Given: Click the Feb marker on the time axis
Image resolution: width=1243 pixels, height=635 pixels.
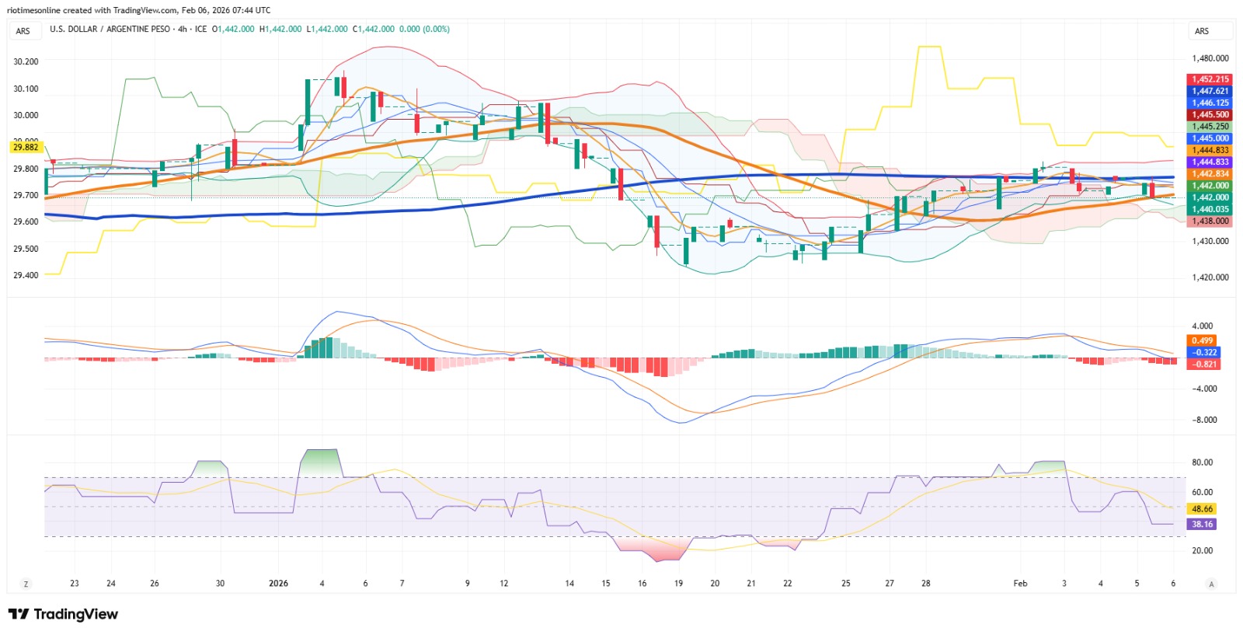Looking at the screenshot, I should [1020, 584].
